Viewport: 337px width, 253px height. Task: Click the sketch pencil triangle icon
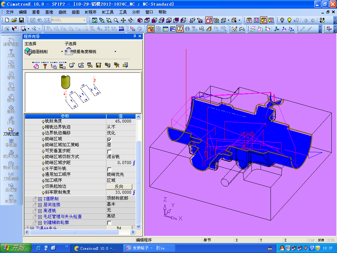click(x=235, y=29)
